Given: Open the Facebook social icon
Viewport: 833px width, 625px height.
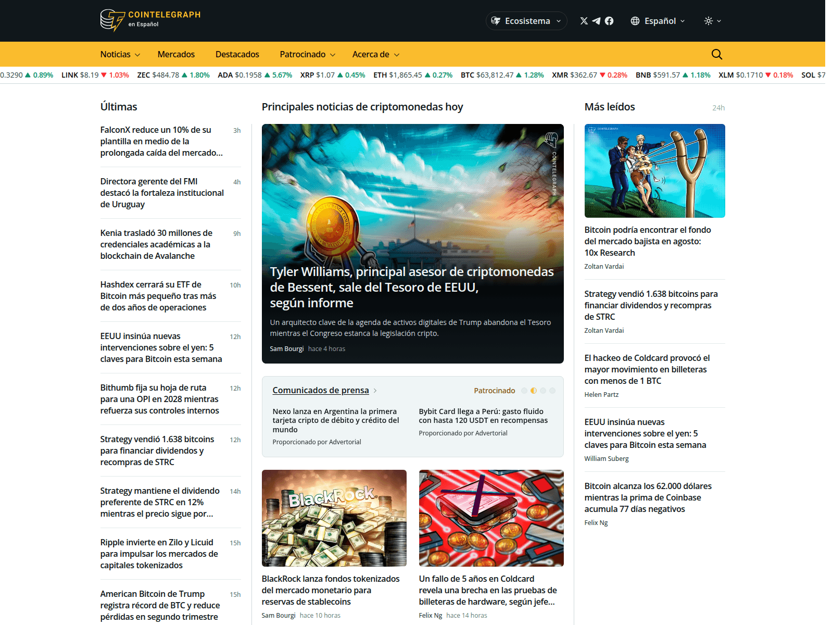Looking at the screenshot, I should tap(609, 21).
